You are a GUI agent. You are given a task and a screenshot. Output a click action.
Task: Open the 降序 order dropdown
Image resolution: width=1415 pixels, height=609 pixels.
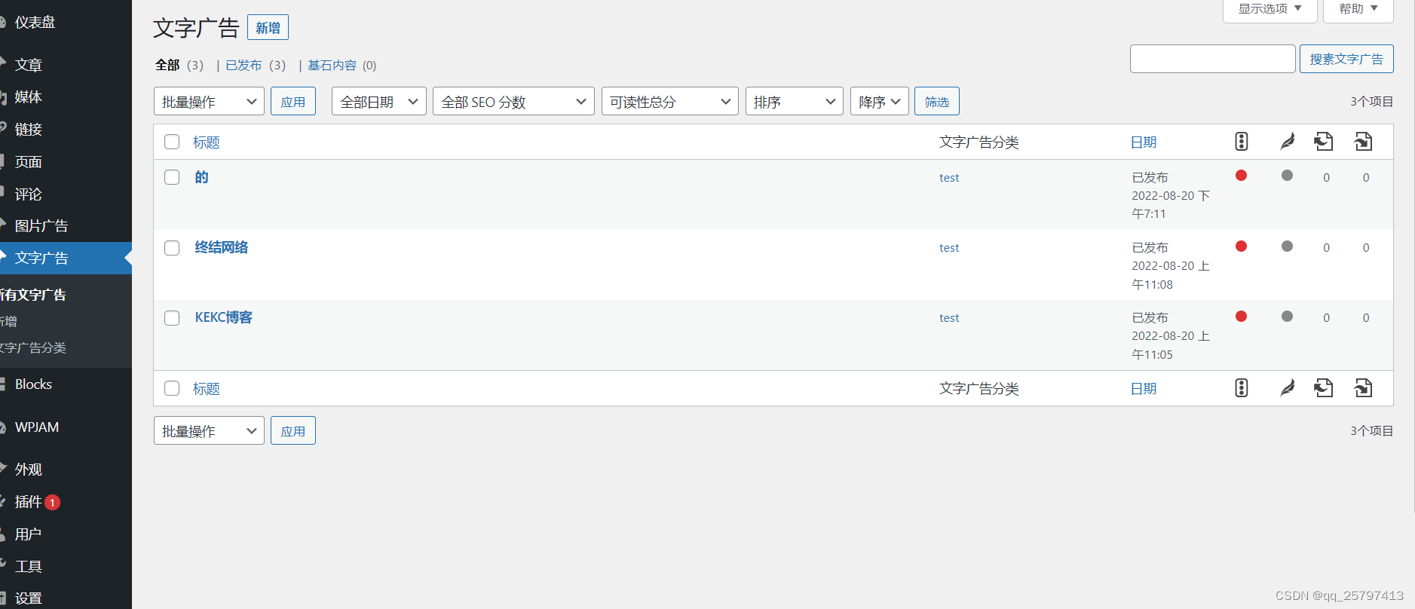[880, 101]
